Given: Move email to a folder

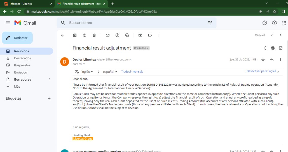Looking at the screenshot, I should click(140, 35).
